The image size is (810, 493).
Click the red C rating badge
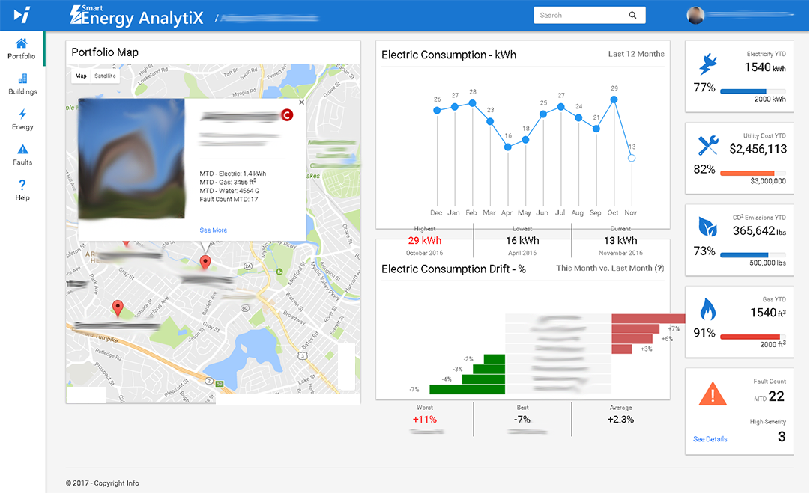(287, 115)
